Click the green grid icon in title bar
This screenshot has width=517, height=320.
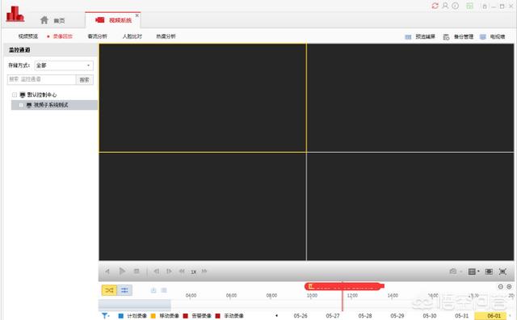pyautogui.click(x=469, y=6)
